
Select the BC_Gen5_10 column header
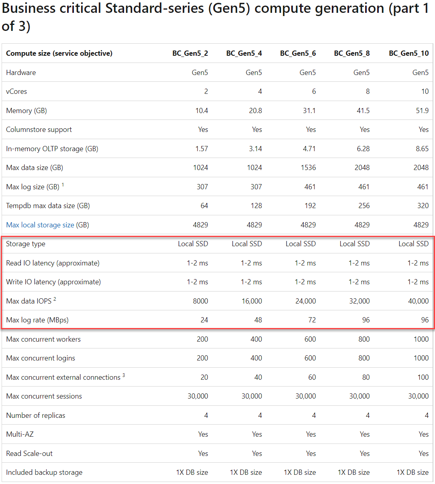(x=409, y=53)
